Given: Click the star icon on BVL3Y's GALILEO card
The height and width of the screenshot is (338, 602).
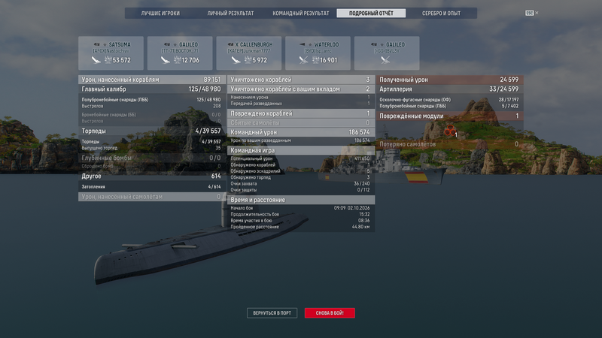Looking at the screenshot, I should click(382, 45).
